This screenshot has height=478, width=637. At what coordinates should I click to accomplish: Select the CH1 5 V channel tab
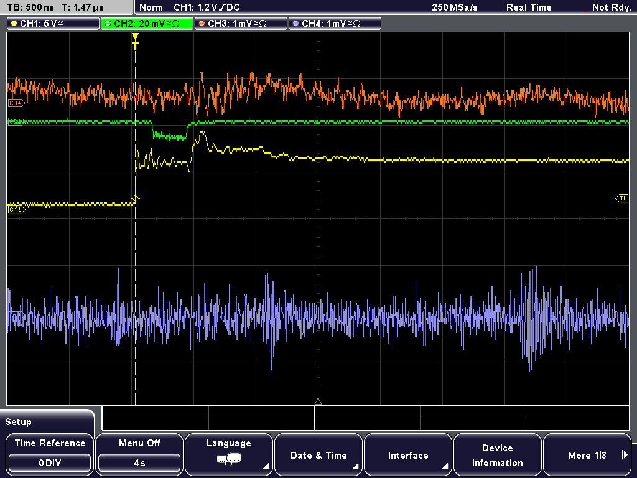click(53, 24)
